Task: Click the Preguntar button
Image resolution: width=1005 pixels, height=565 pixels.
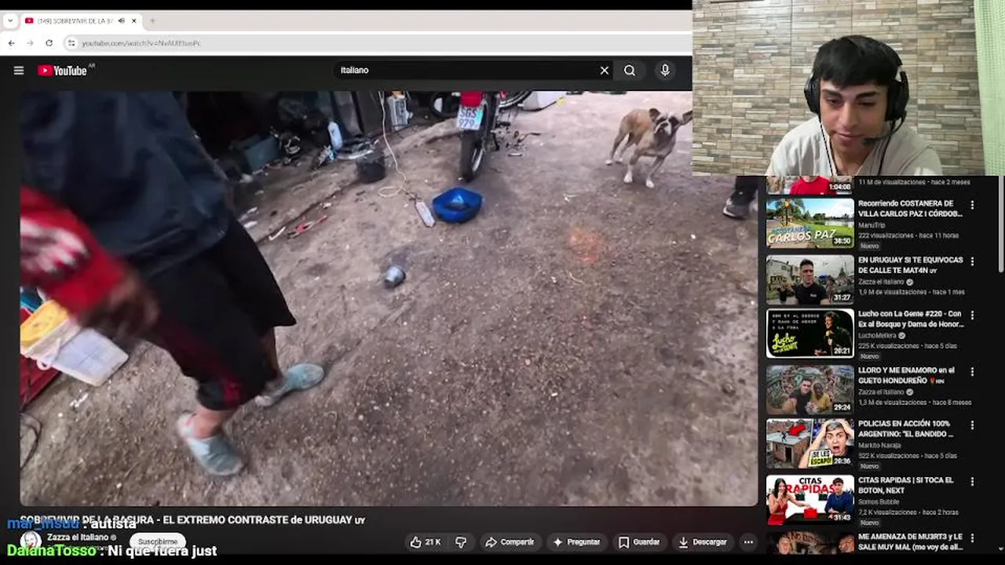Action: (577, 542)
